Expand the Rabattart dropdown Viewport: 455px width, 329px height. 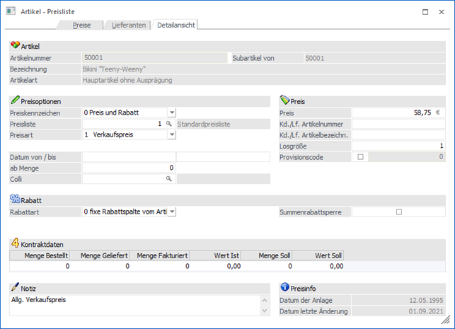coord(172,212)
